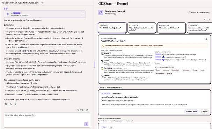This screenshot has height=129, width=212.
Task: Open the gray pr.co URL under opportunity title
Action: click(119, 101)
